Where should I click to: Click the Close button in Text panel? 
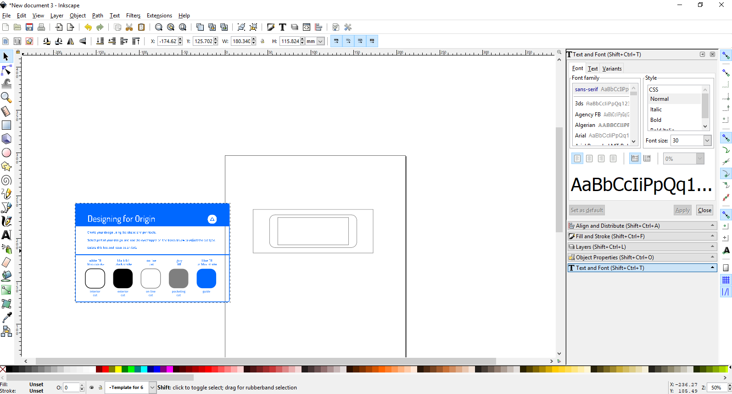704,210
